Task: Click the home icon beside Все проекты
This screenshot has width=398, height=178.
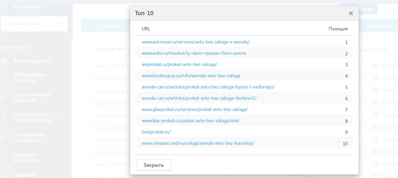Action: [x=4, y=7]
